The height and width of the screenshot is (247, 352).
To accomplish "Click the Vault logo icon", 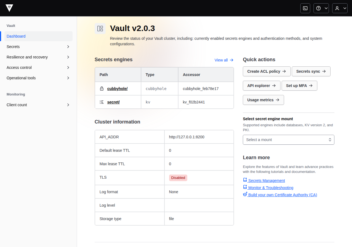I will pos(9,8).
